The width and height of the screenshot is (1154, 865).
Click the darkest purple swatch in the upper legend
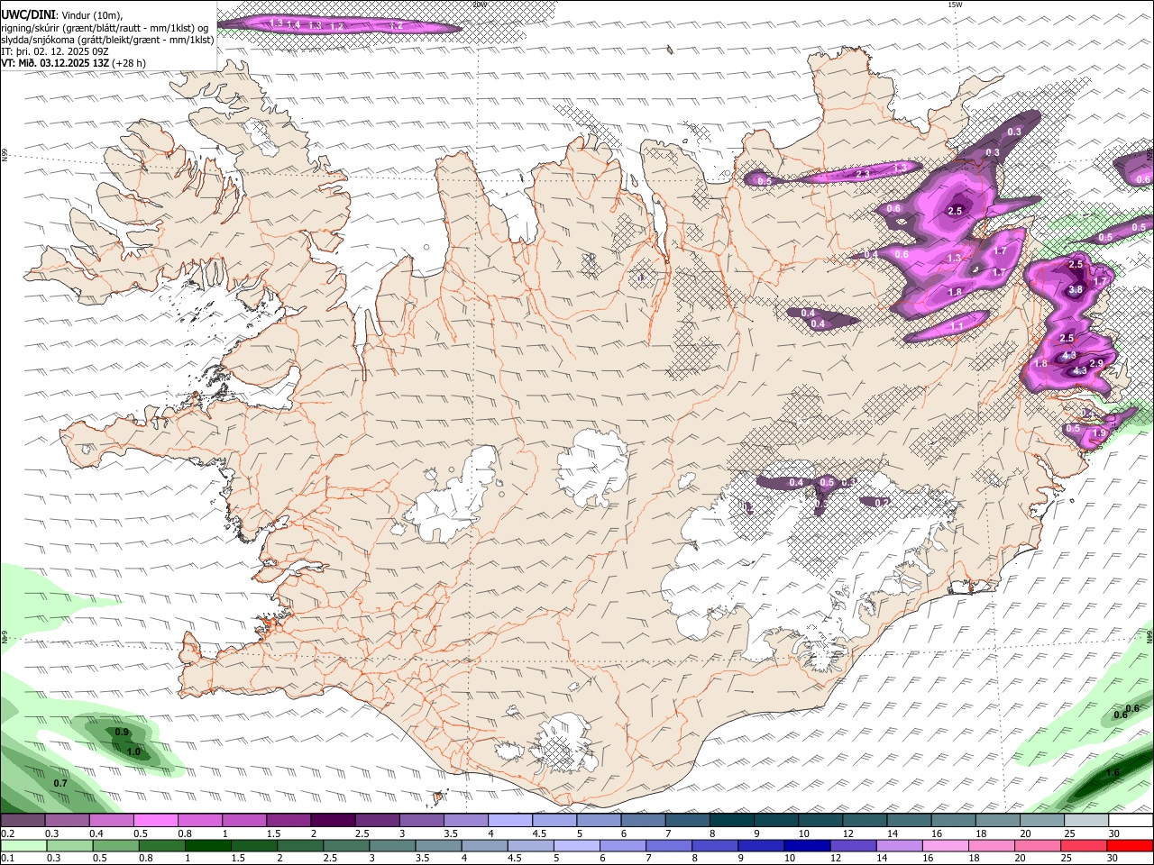click(332, 821)
